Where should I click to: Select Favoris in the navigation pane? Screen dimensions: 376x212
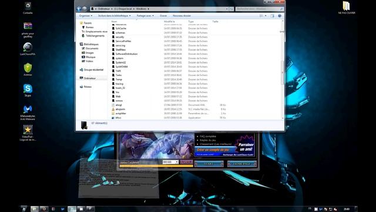point(88,23)
